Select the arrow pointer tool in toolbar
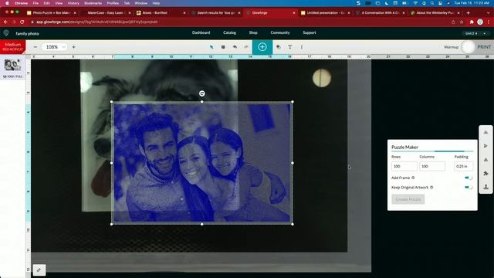The height and width of the screenshot is (278, 494). (x=211, y=47)
